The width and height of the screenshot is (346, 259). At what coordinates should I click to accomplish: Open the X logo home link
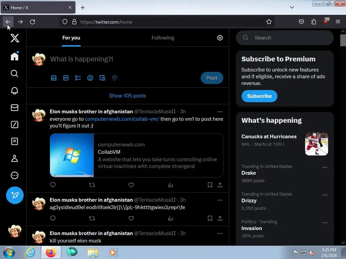[15, 38]
